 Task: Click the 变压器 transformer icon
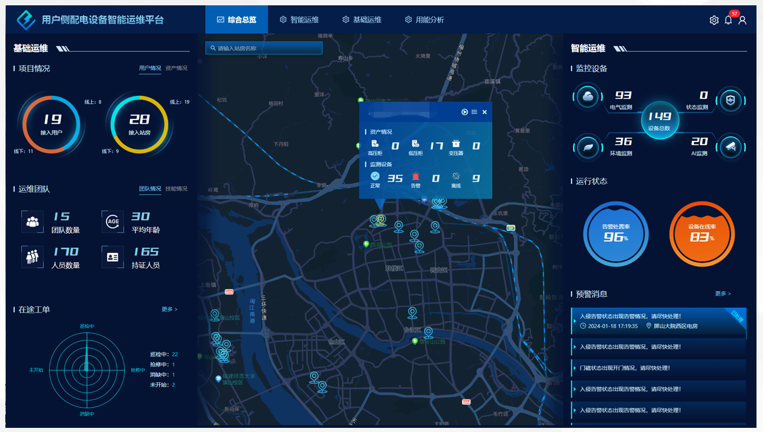point(456,144)
